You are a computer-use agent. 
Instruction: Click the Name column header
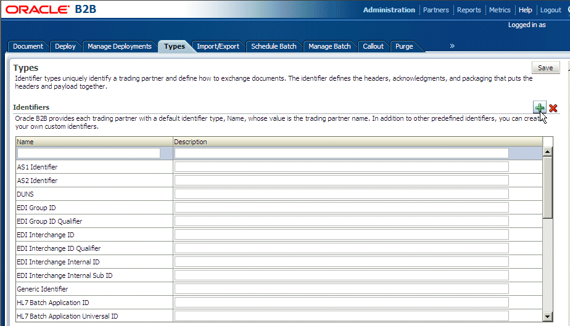pyautogui.click(x=94, y=142)
